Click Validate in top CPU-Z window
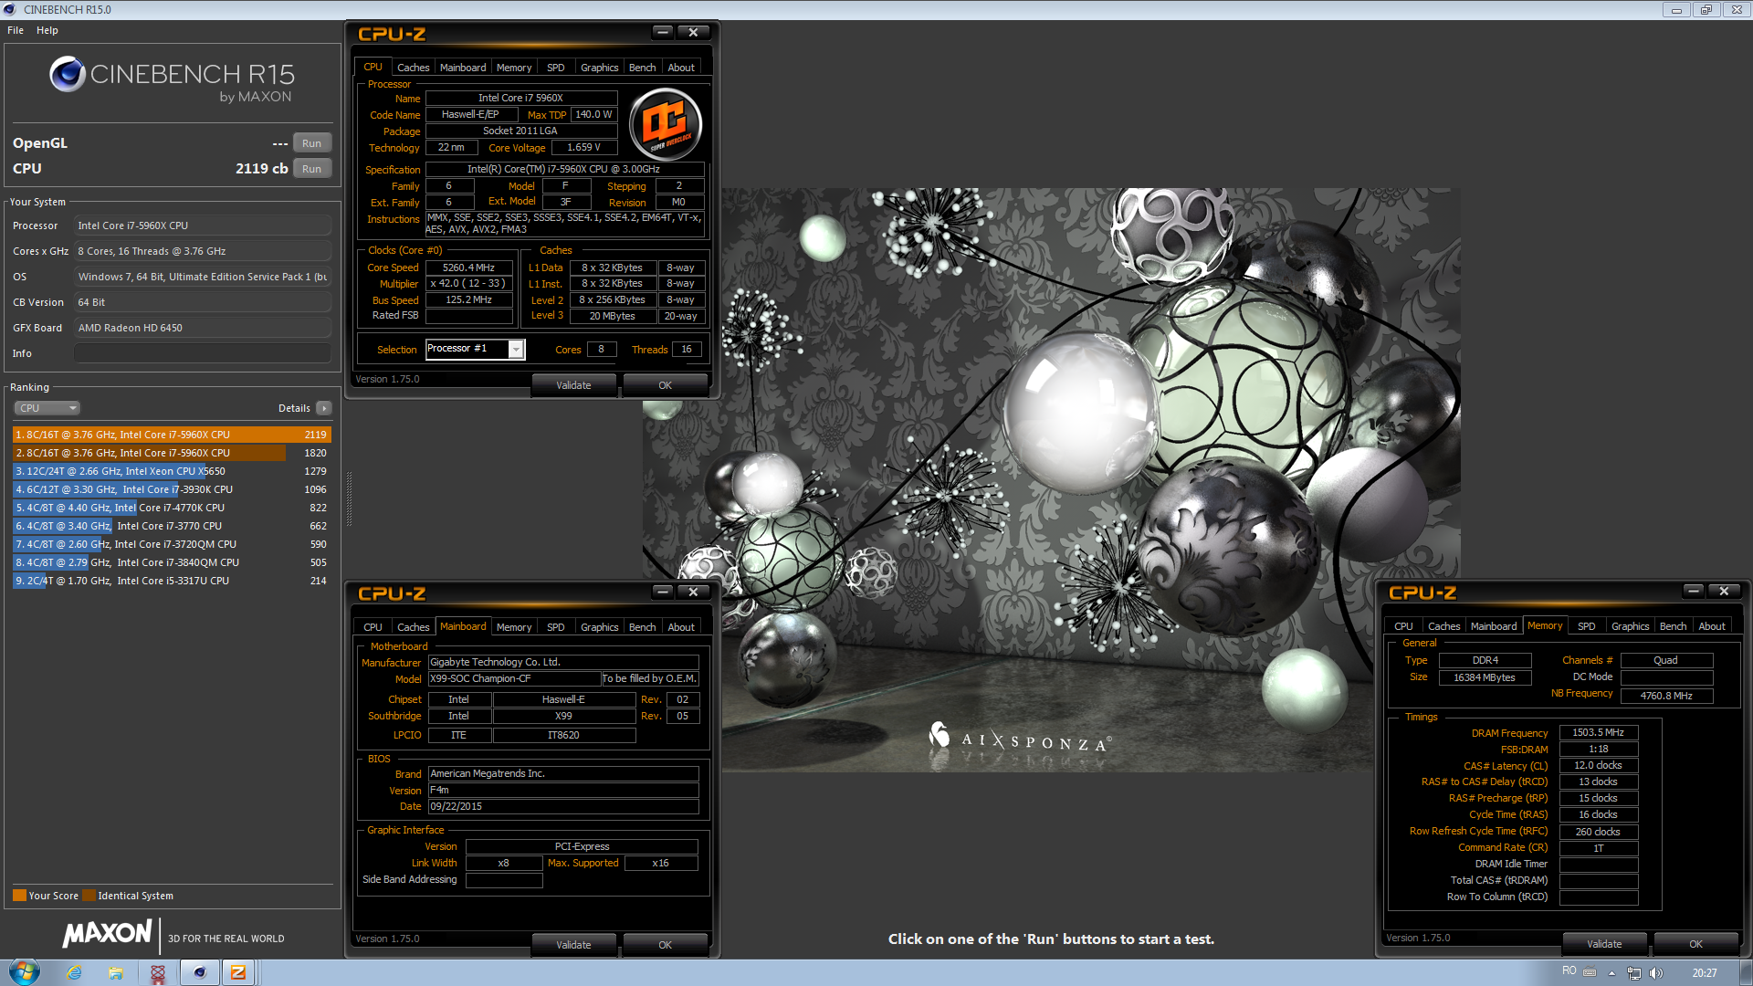The width and height of the screenshot is (1753, 986). 573,385
